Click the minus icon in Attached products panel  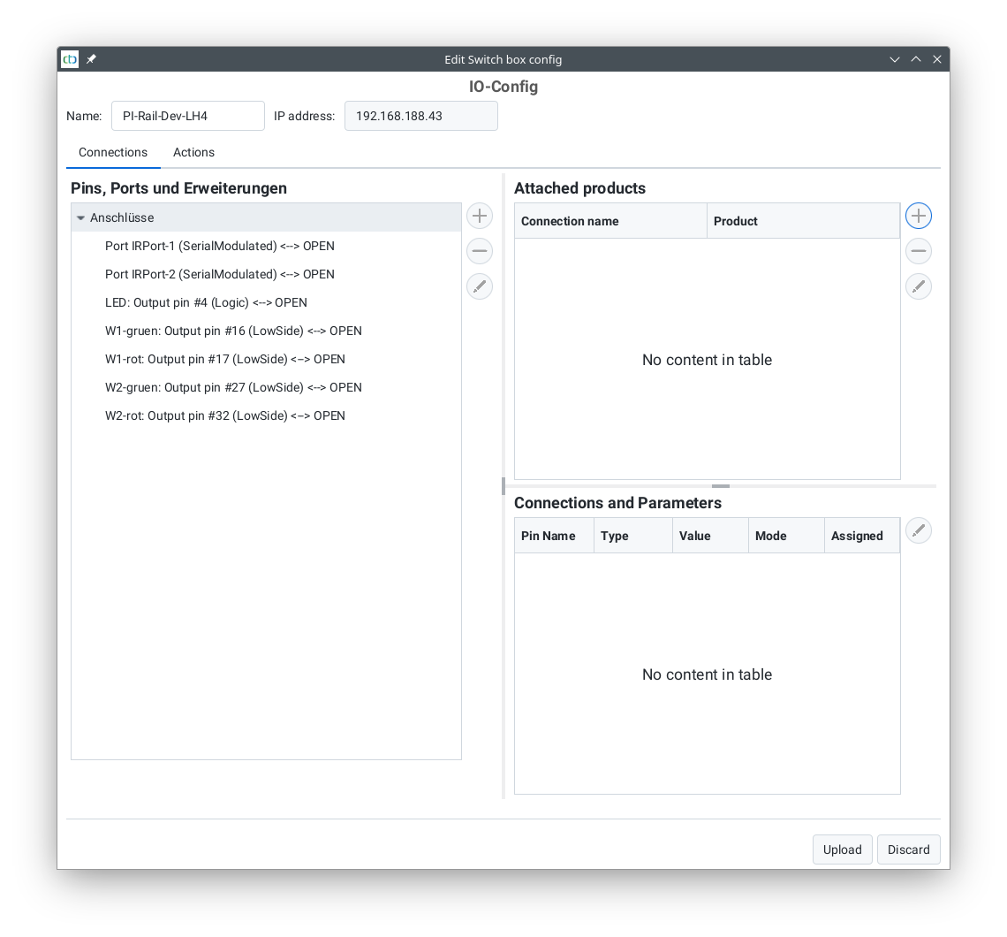pos(918,250)
